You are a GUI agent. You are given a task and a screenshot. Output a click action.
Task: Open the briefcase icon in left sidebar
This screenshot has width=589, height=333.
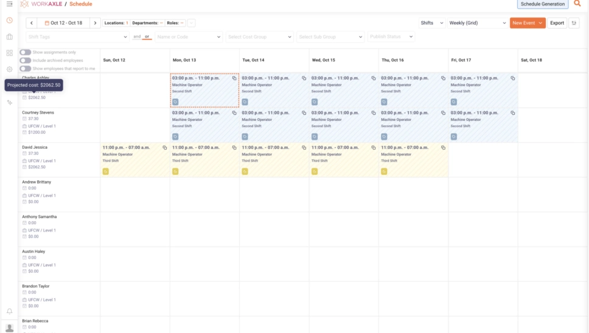pos(9,36)
